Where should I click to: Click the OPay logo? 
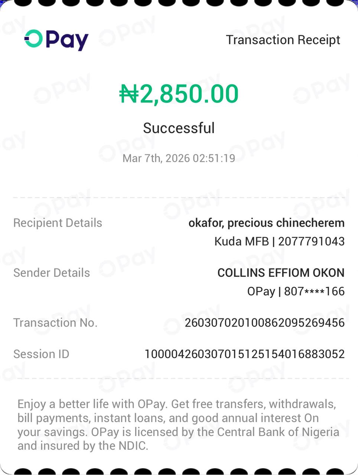click(x=56, y=39)
